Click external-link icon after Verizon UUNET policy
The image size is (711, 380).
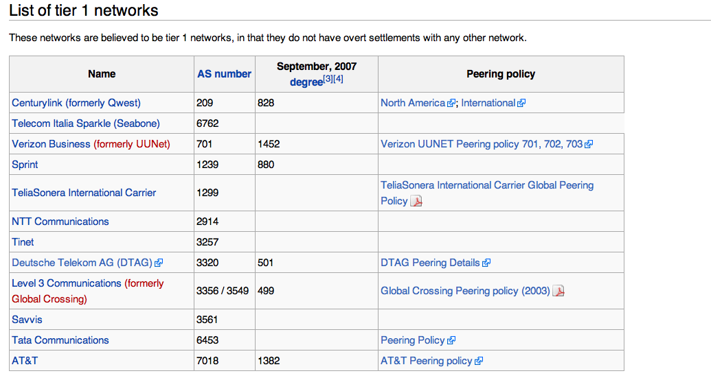[x=589, y=145]
